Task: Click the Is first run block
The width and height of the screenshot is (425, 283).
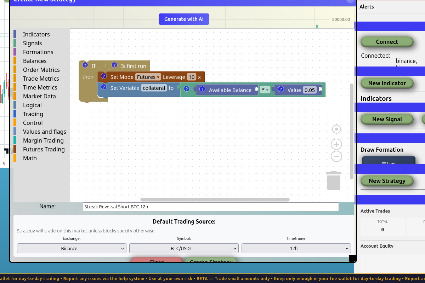Action: pos(129,66)
